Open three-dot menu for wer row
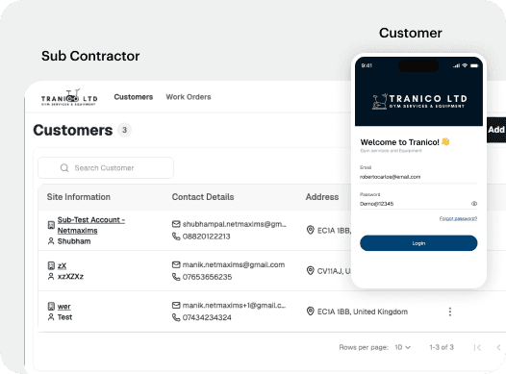This screenshot has height=374, width=506. 450,312
